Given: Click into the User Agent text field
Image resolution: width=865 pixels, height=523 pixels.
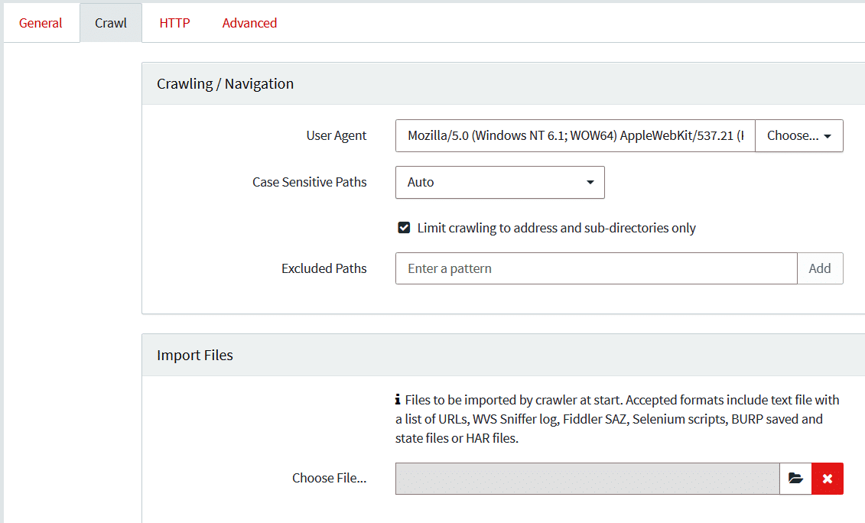Looking at the screenshot, I should click(574, 136).
